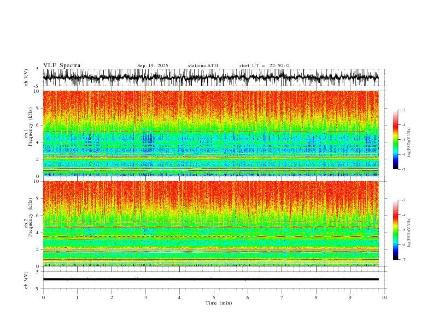Image resolution: width=433 pixels, height=334 pixels.
Task: Click the date 'Sep. 19, 2025'
Action: pyautogui.click(x=153, y=65)
